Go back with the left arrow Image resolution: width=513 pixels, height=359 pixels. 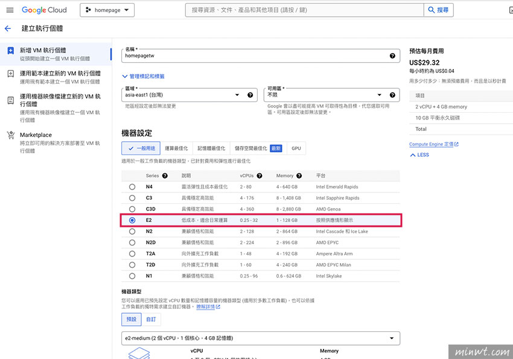click(8, 28)
